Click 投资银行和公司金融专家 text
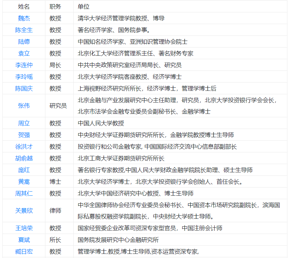This screenshot has height=258, width=295. (x=109, y=147)
